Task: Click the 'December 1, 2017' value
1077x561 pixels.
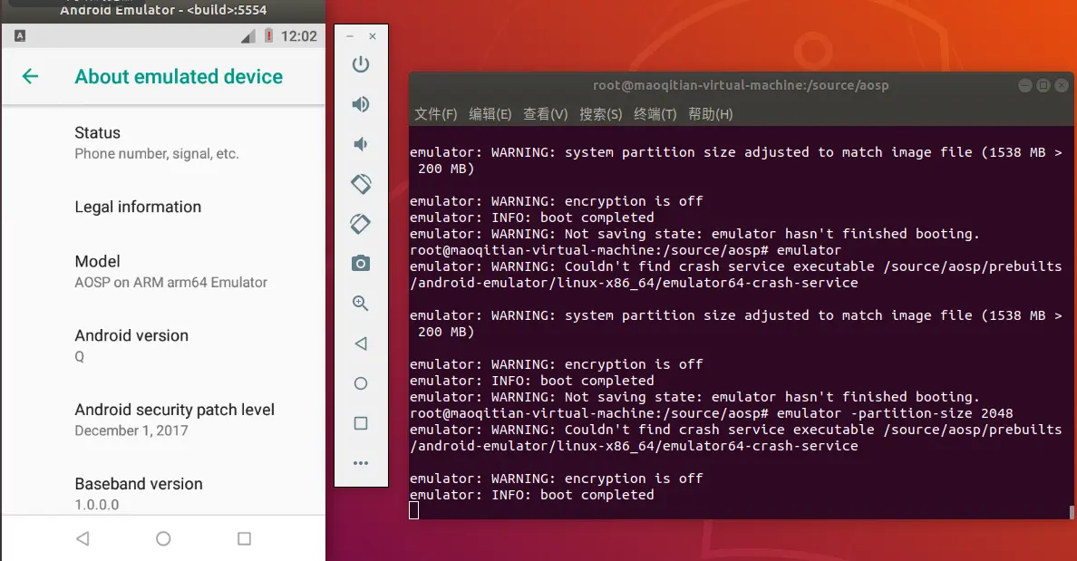Action: (x=131, y=430)
